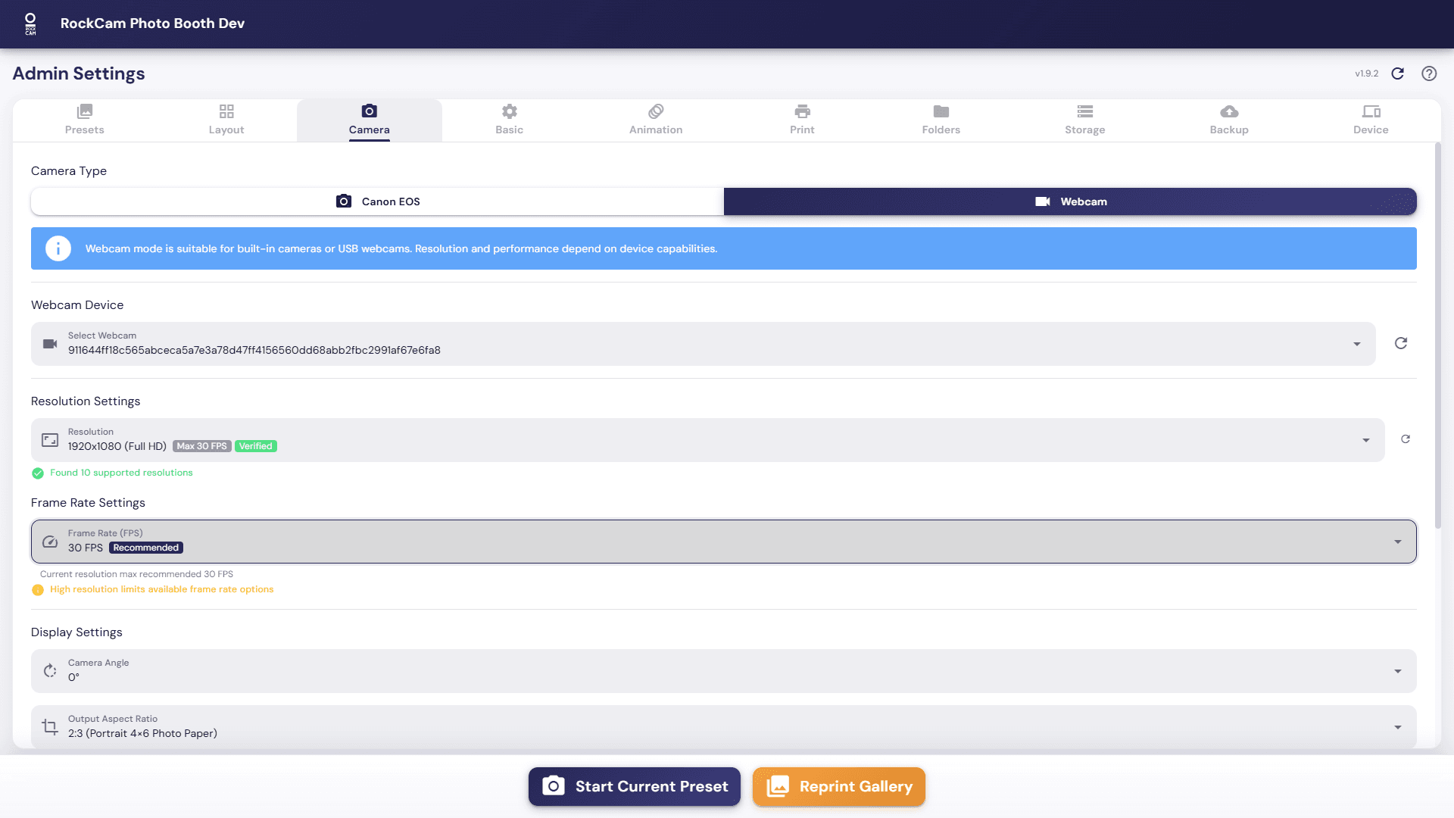Screen dimensions: 1454x818
Task: Click Start Current Preset button
Action: pyautogui.click(x=635, y=786)
